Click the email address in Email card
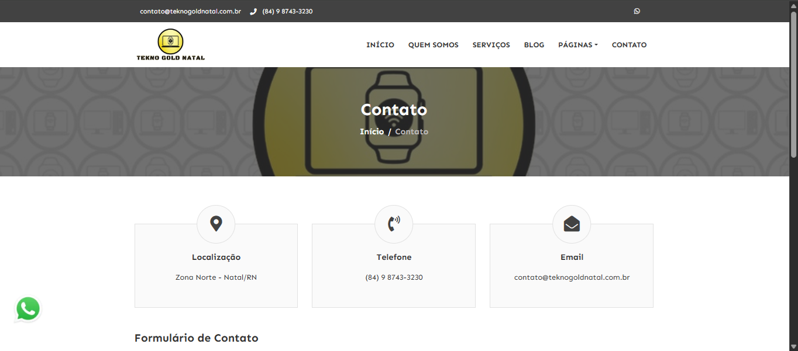Image resolution: width=798 pixels, height=351 pixels. (572, 277)
